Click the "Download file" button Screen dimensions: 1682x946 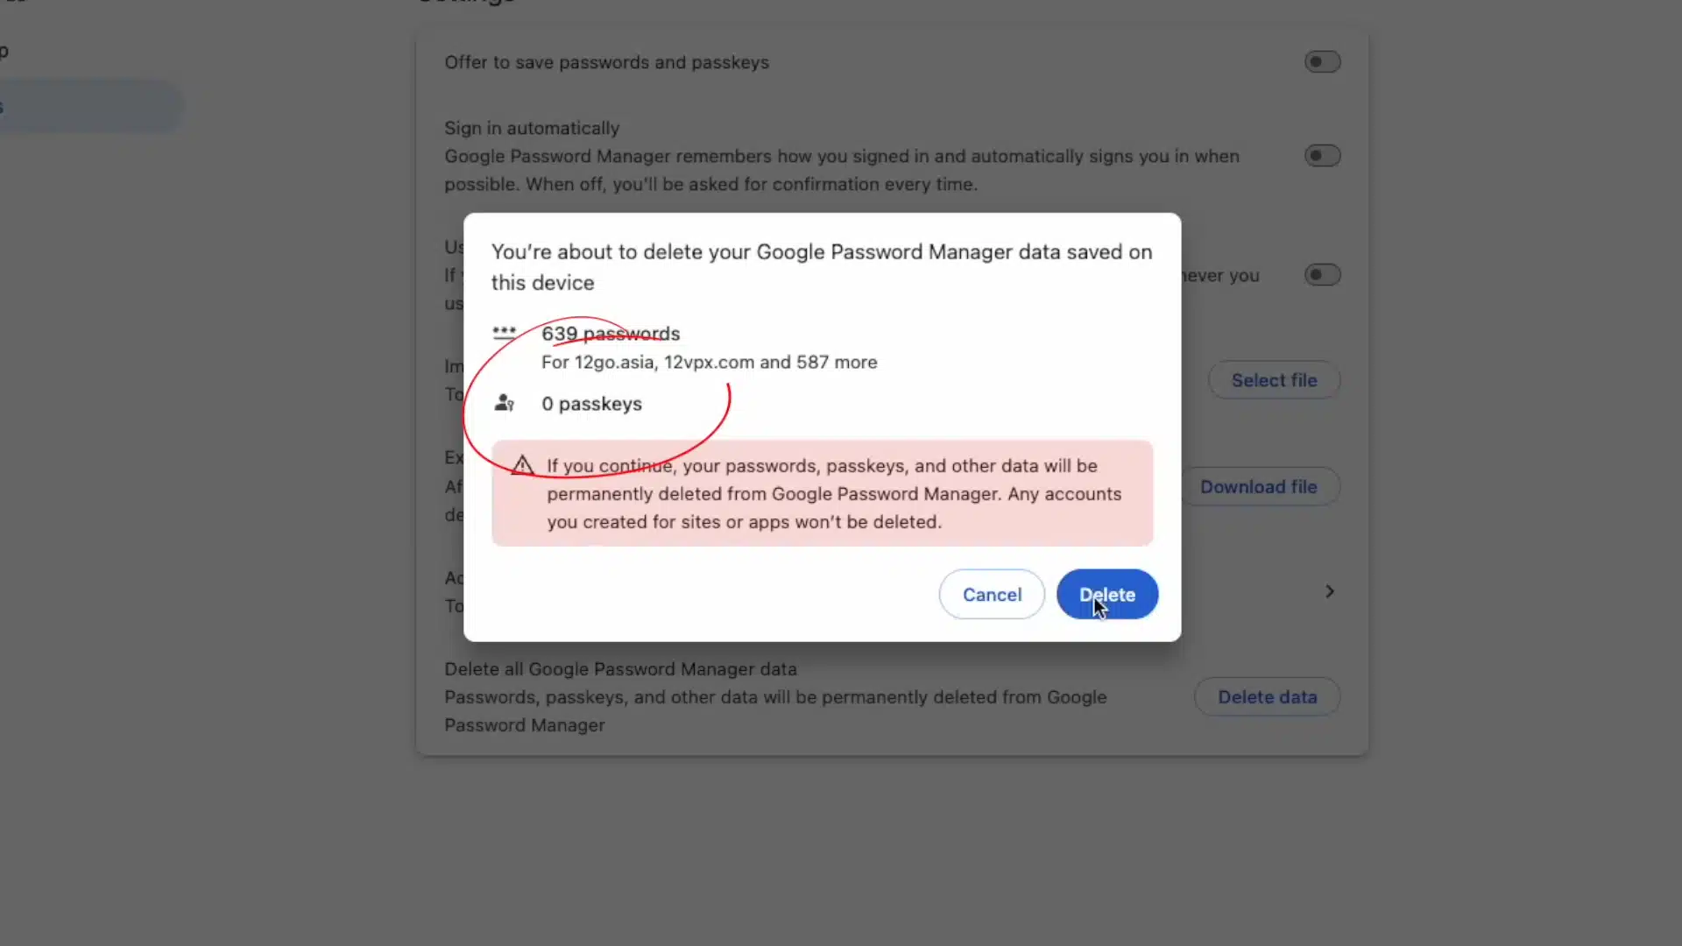1260,486
